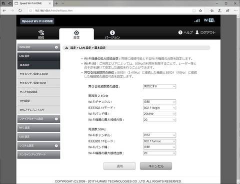Open the 接続 (connection) tab
The image size is (240, 184).
coord(41,34)
